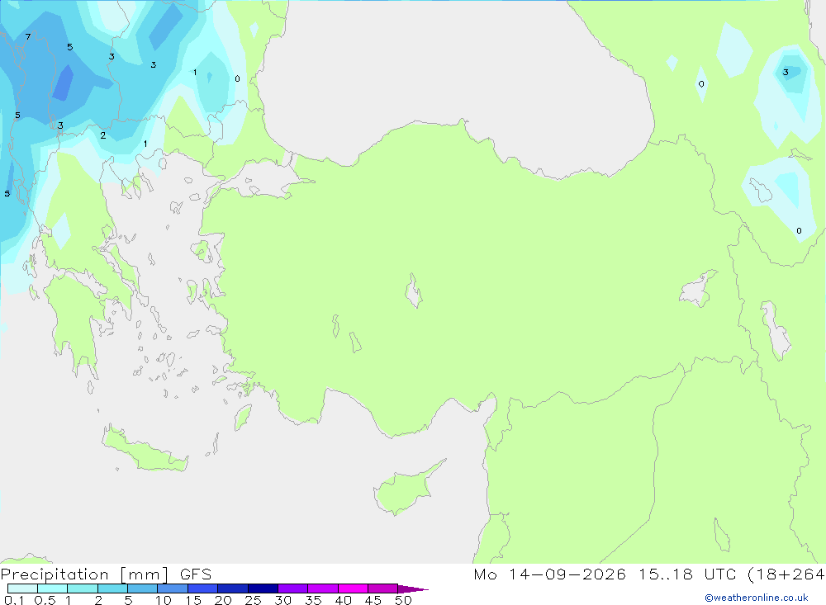Click the 'Precipitation [mm]' title text
This screenshot has height=605, width=826.
click(84, 574)
